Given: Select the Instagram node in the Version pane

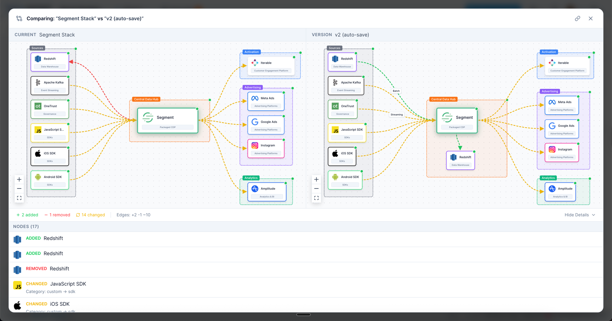Looking at the screenshot, I should [x=562, y=153].
